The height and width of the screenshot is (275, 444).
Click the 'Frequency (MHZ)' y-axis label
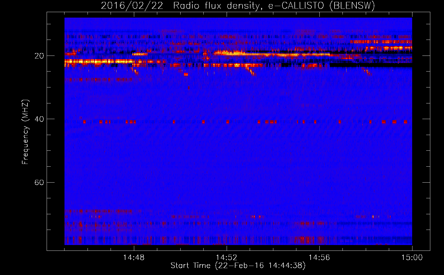pyautogui.click(x=25, y=132)
